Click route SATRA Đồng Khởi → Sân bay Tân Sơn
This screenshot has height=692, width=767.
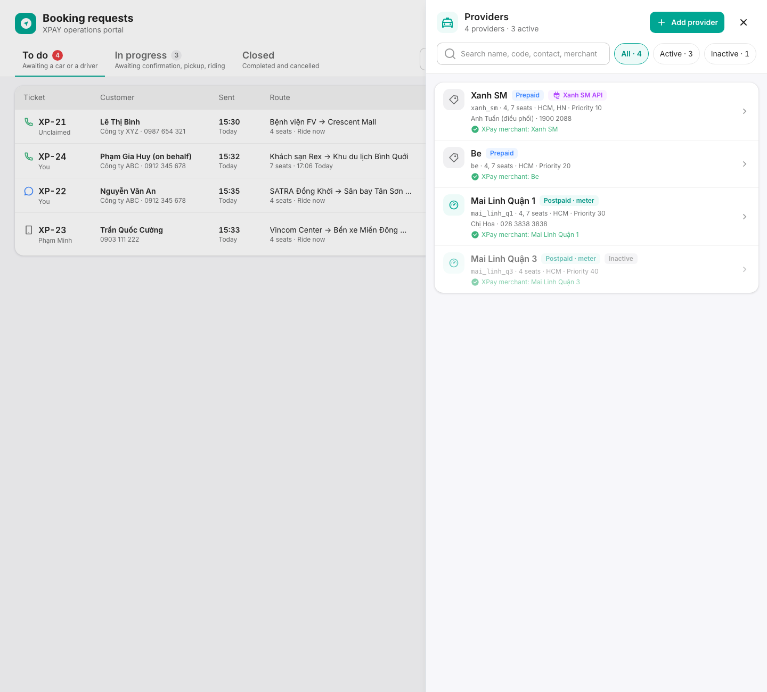click(x=340, y=191)
